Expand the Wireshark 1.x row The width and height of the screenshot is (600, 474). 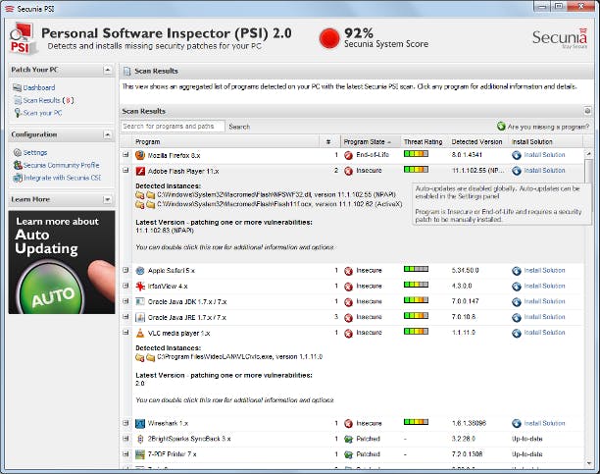tap(125, 423)
